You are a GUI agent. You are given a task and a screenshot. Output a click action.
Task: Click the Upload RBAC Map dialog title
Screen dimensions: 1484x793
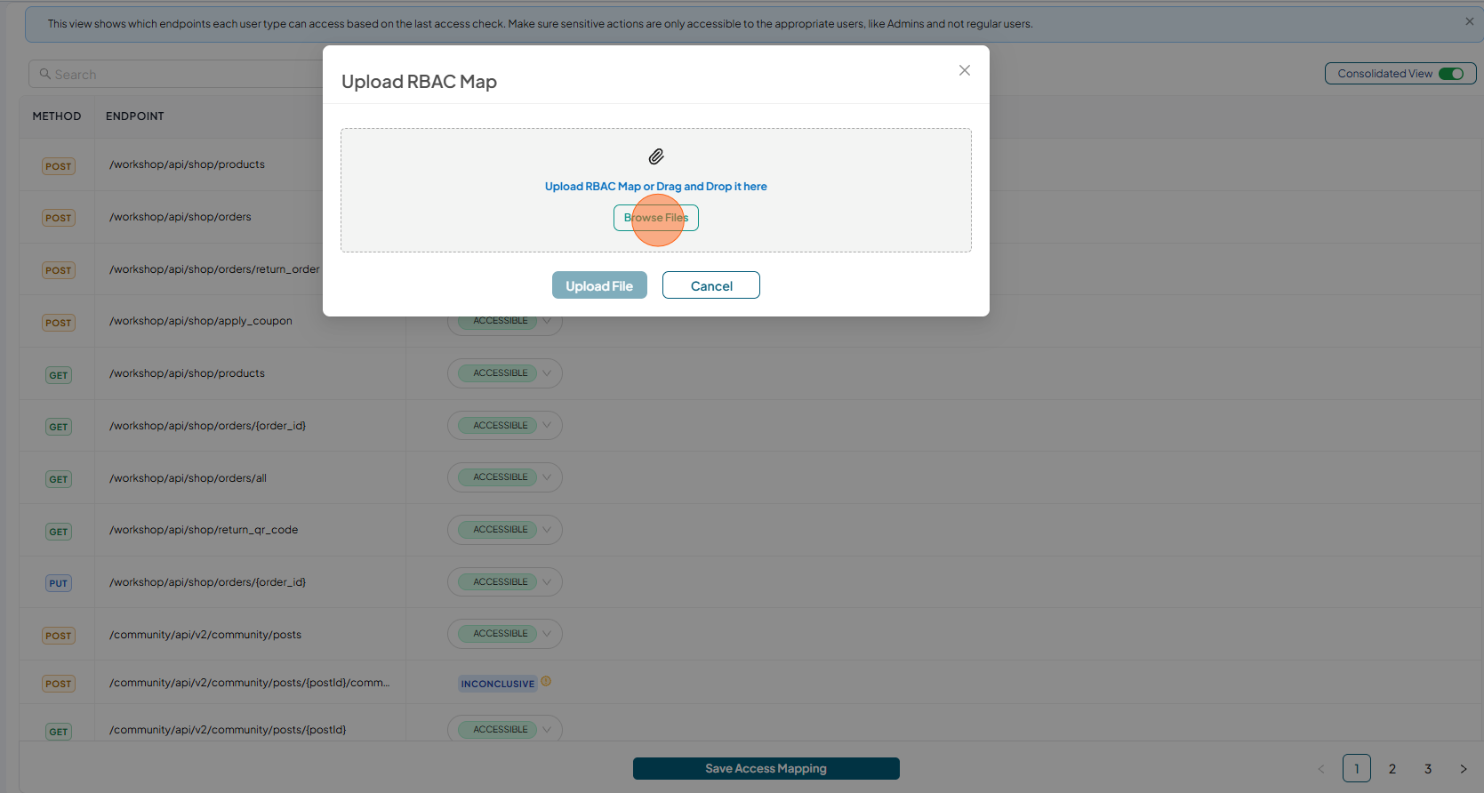(x=419, y=82)
